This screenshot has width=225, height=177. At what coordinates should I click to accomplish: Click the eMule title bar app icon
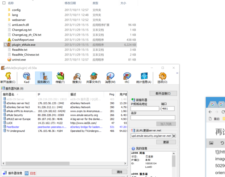click(x=3, y=68)
